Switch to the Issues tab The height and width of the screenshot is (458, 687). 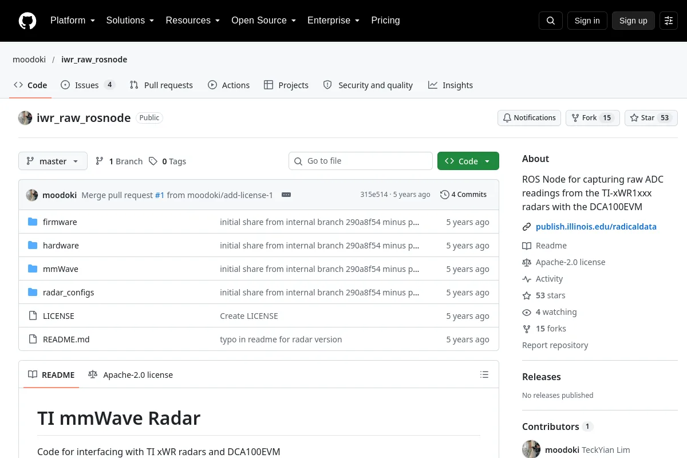88,85
